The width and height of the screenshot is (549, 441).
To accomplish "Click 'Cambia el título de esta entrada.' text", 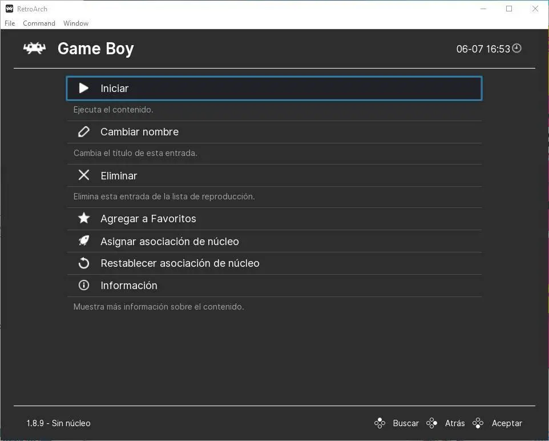I will click(x=135, y=153).
